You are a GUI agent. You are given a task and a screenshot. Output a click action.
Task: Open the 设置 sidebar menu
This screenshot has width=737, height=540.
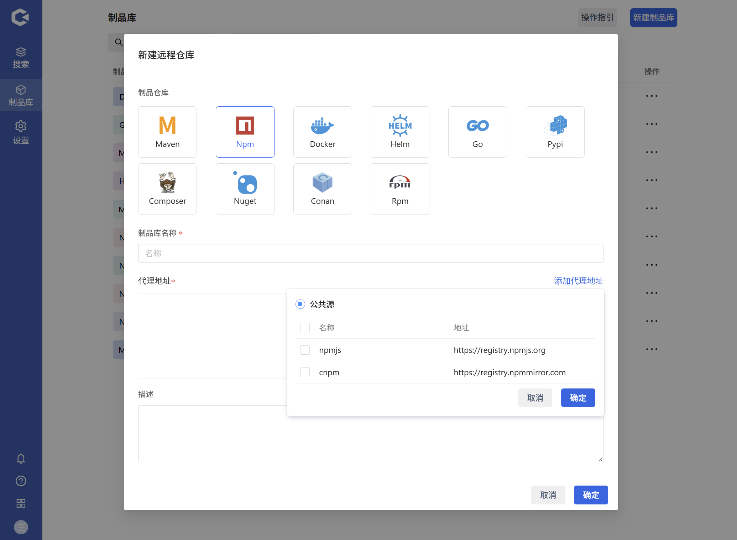point(21,132)
